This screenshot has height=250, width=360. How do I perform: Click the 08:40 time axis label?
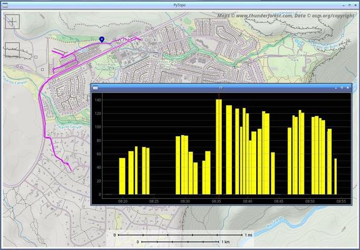247,201
